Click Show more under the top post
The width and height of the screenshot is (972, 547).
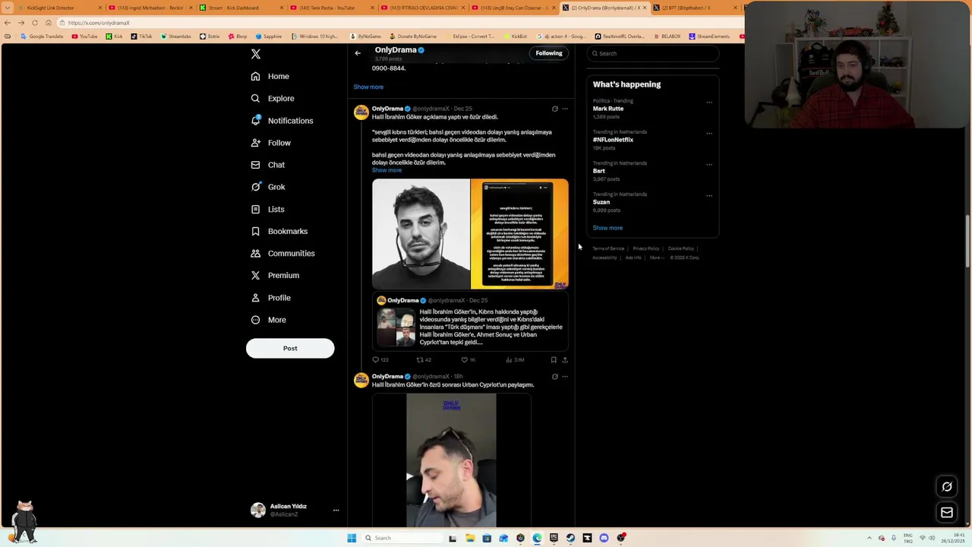368,87
